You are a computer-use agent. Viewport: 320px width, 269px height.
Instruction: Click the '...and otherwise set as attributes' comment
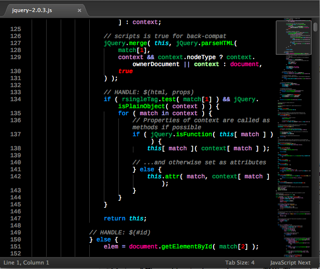click(x=199, y=162)
